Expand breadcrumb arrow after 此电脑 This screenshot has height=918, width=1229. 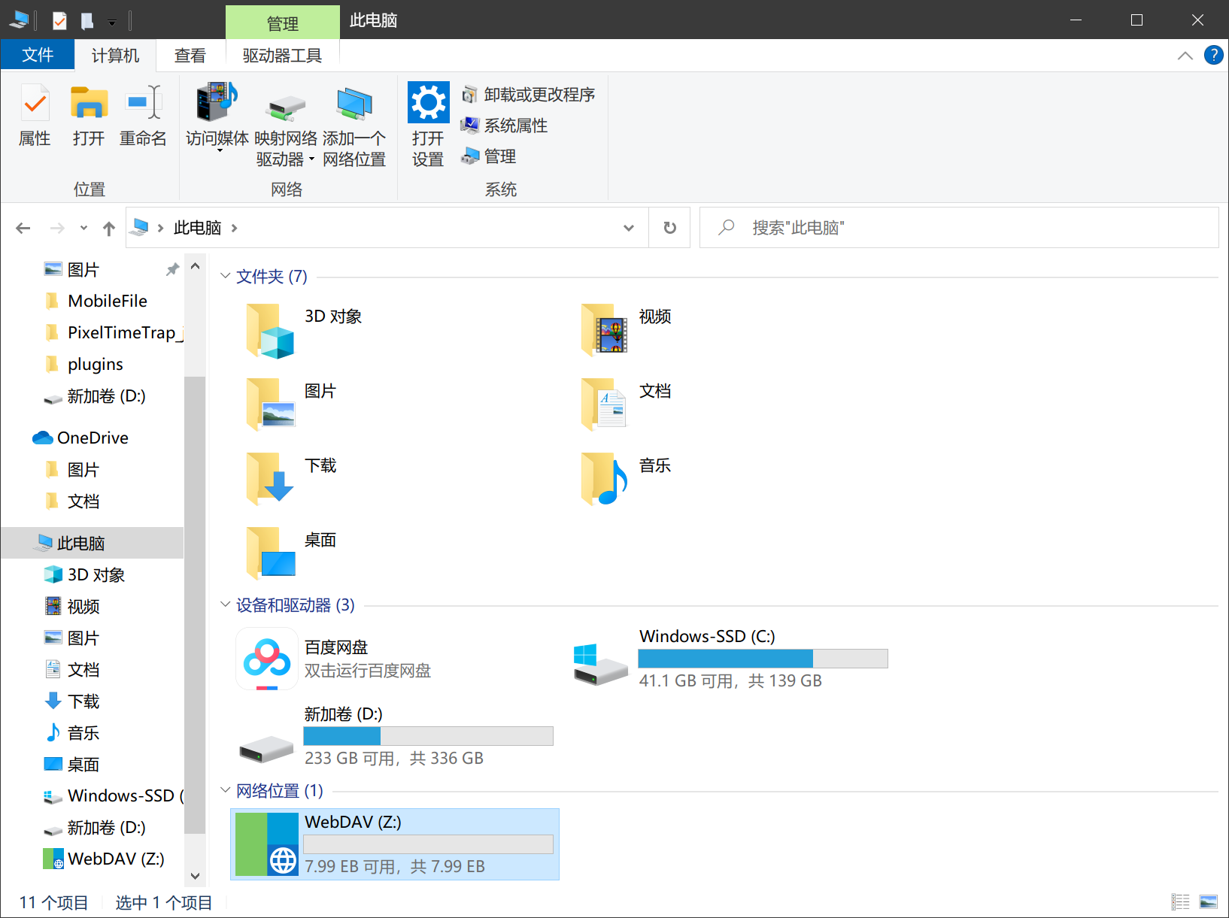235,228
